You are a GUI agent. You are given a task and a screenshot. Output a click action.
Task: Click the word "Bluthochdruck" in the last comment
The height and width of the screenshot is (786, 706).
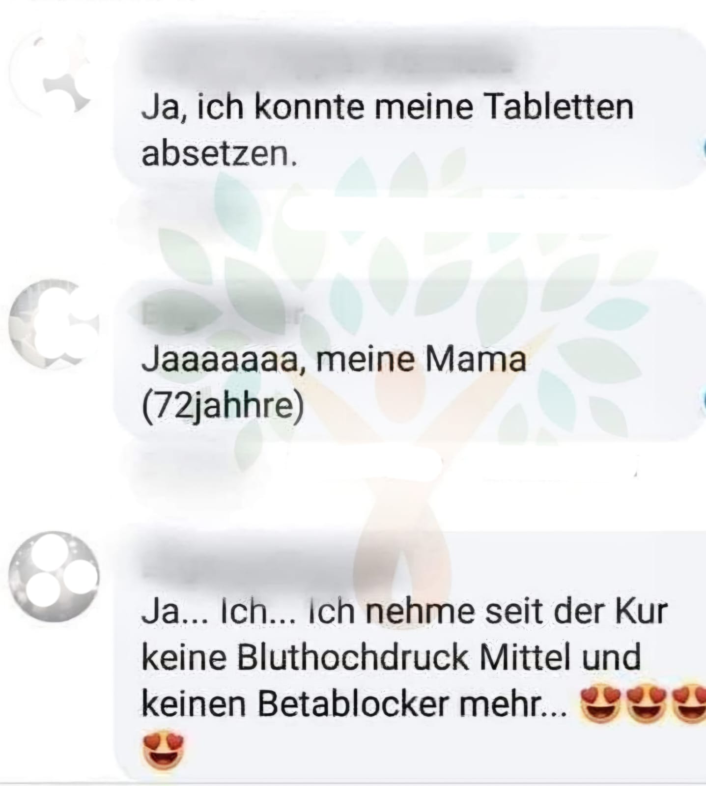click(353, 658)
